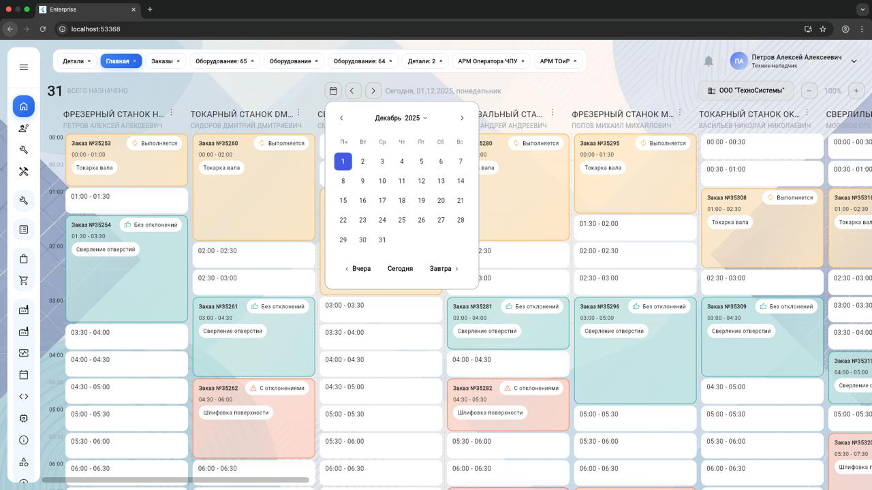Switch to the АРМ Оператора ЧПУ tab
Viewport: 872px width, 490px height.
(x=487, y=61)
